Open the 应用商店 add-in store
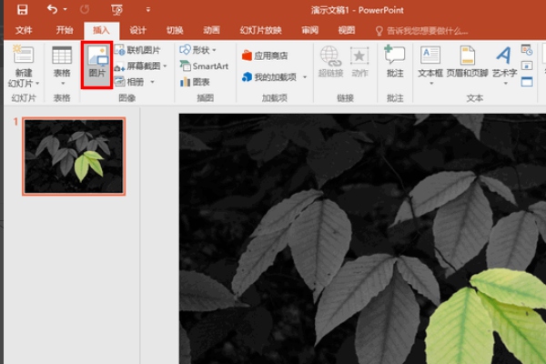546x364 pixels. click(265, 56)
